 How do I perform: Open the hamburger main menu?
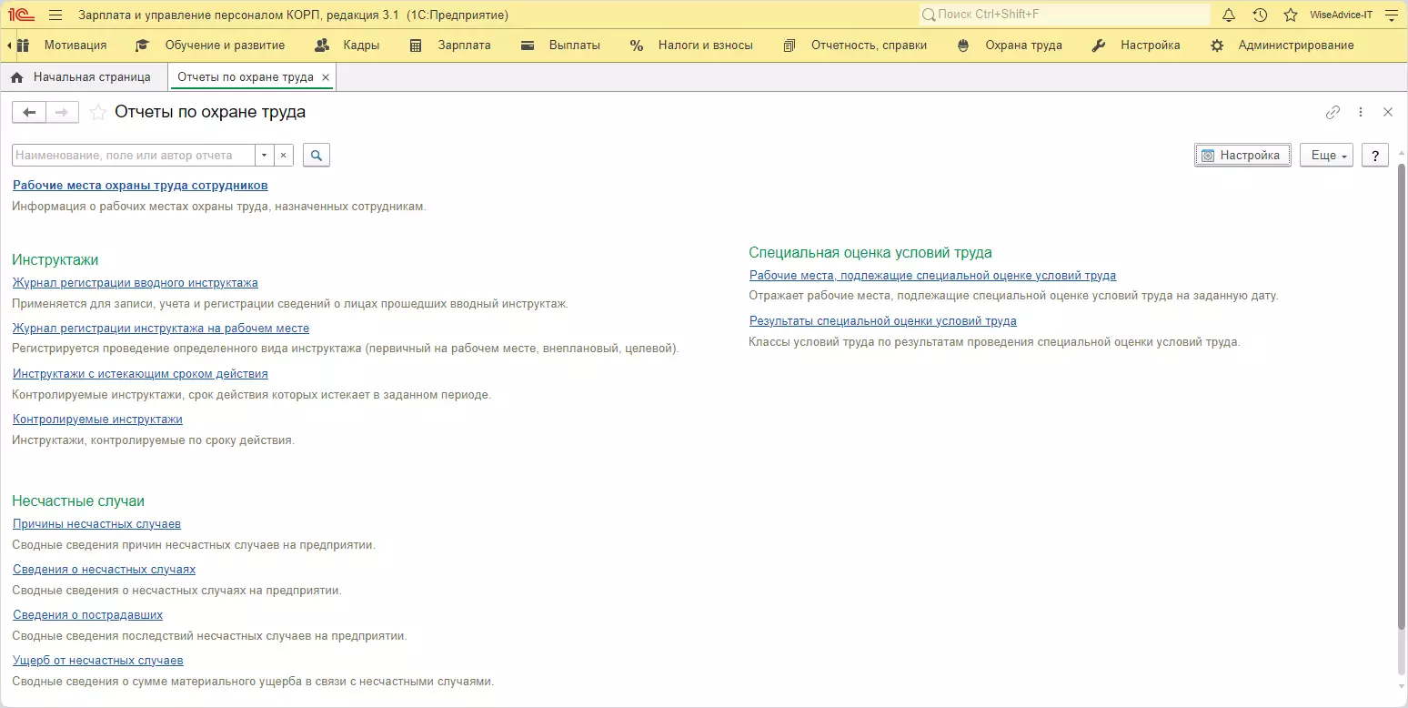55,15
